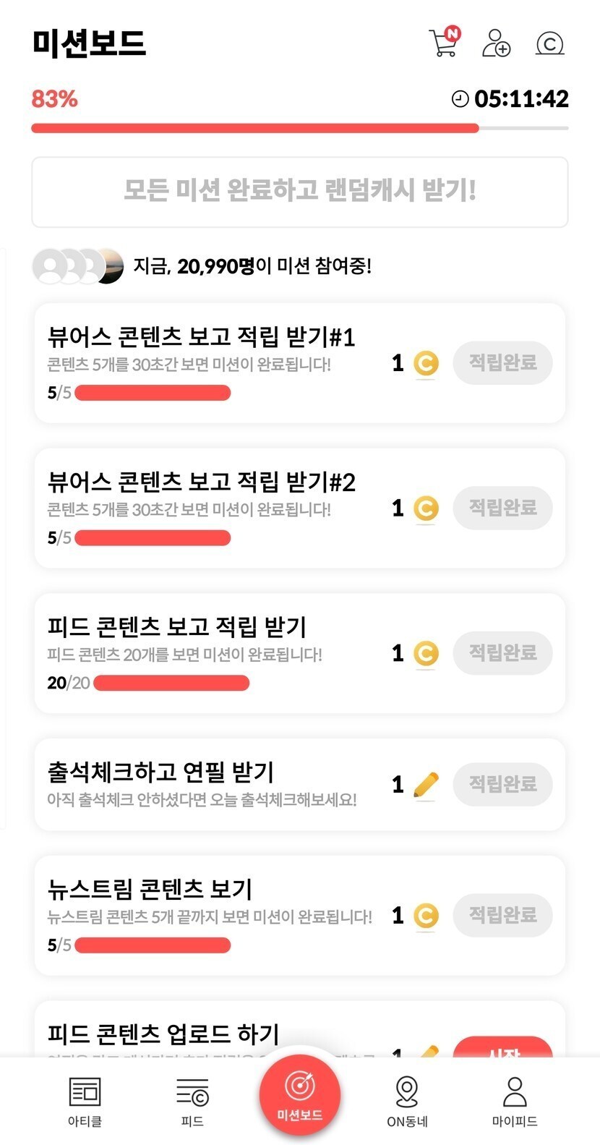This screenshot has width=600, height=1145.
Task: Tap the participant avatars thumbnail group
Action: 77,266
